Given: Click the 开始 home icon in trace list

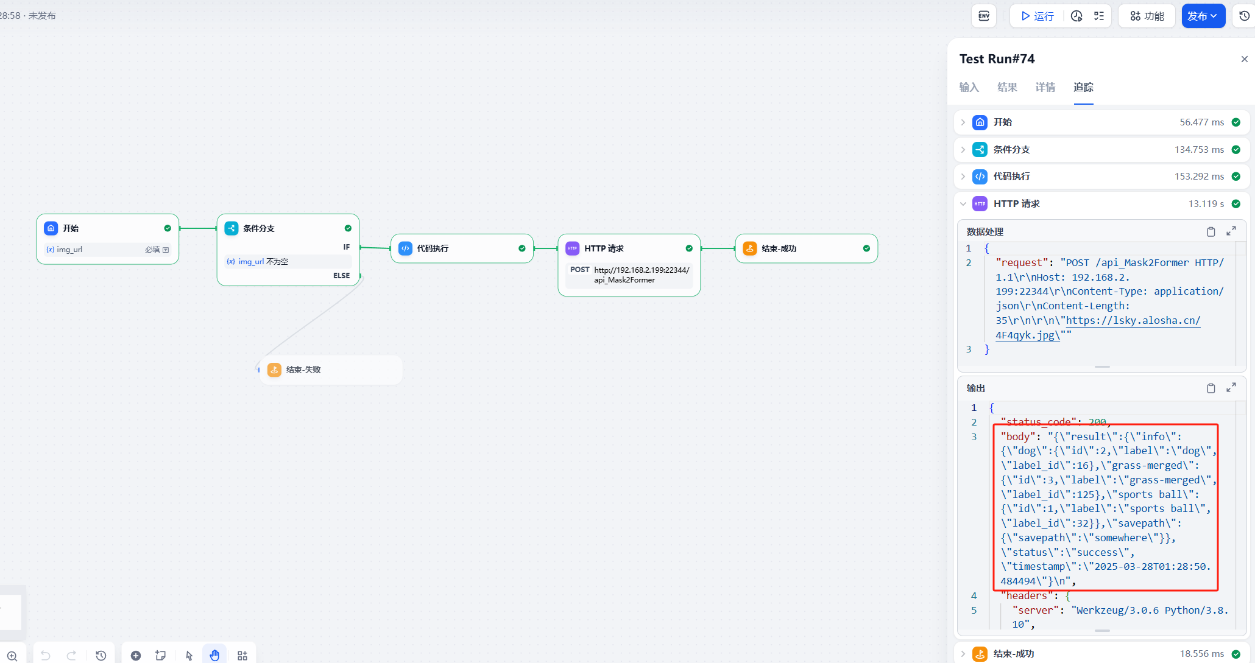Looking at the screenshot, I should (980, 122).
